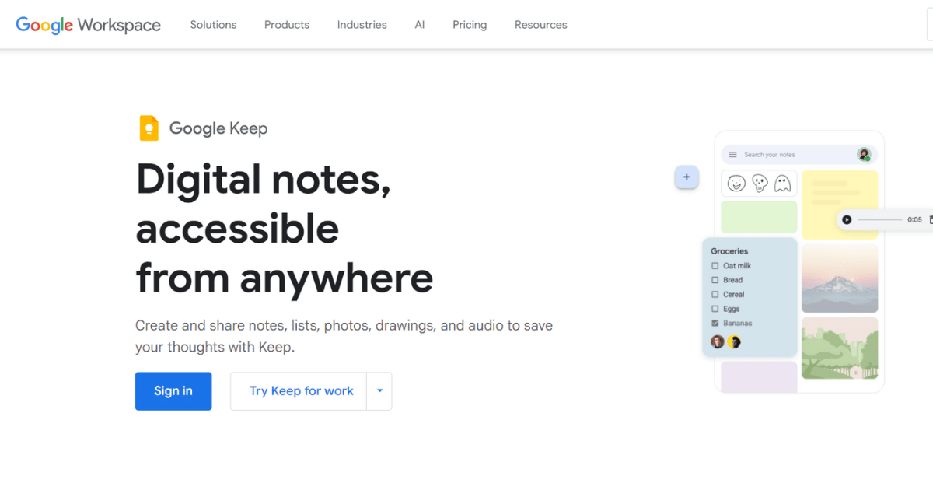Check the Bread checkbox in Groceries
Image resolution: width=933 pixels, height=490 pixels.
pyautogui.click(x=716, y=280)
